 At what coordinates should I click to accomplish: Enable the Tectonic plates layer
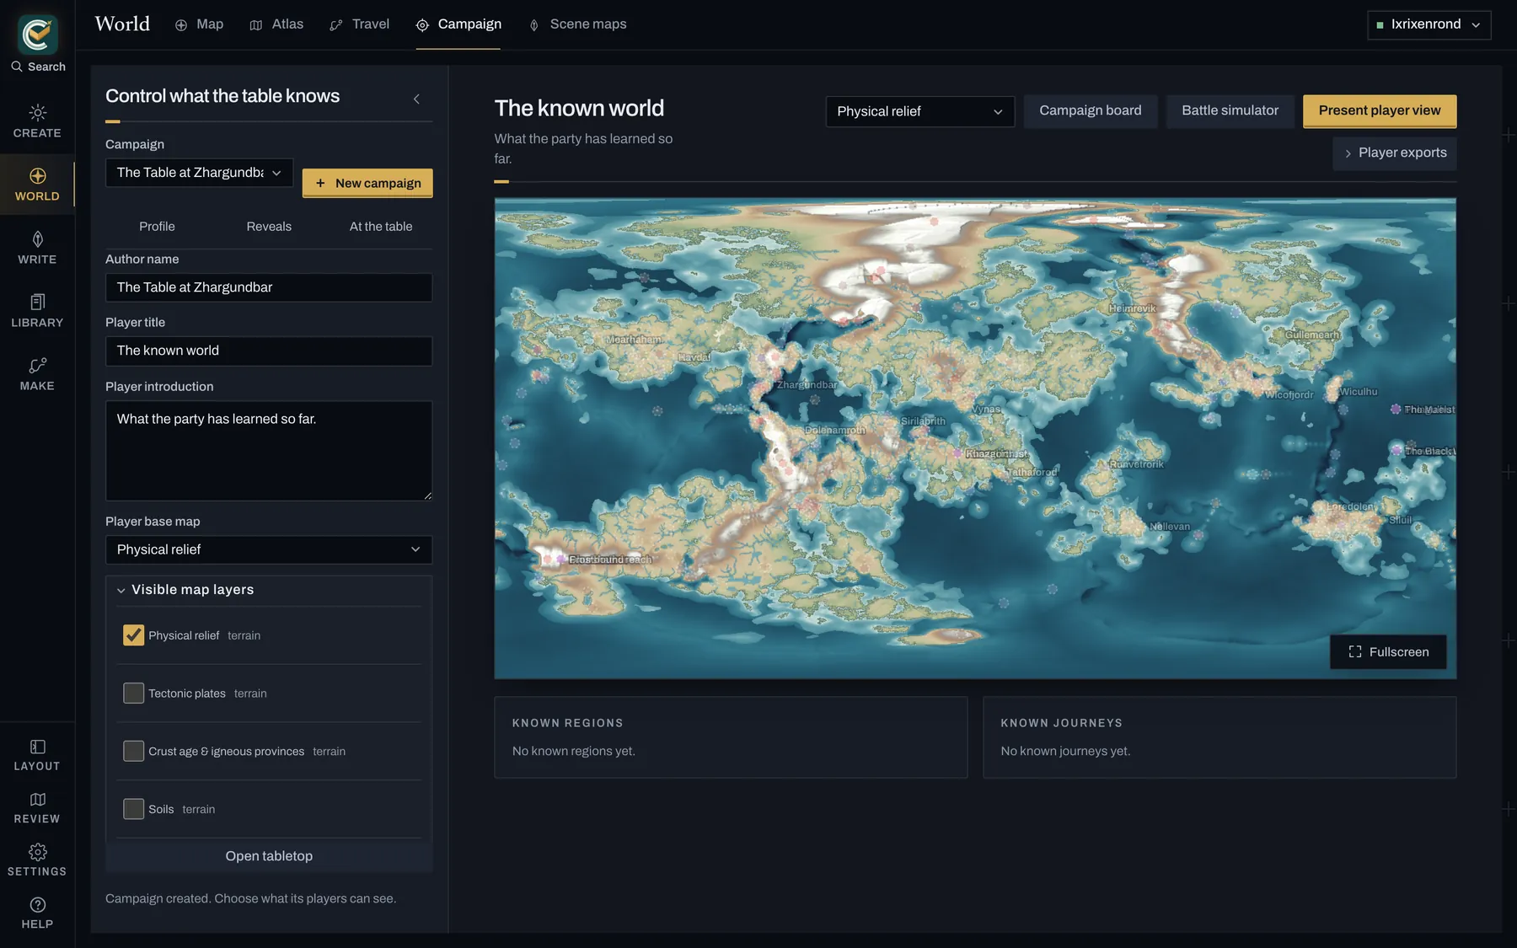(133, 694)
